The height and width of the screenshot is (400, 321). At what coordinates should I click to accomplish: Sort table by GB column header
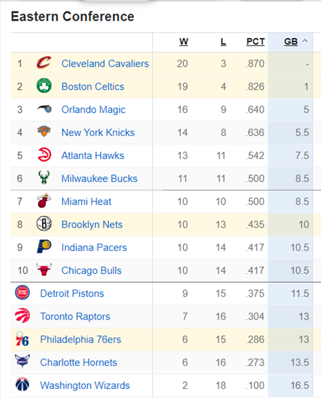pos(291,42)
